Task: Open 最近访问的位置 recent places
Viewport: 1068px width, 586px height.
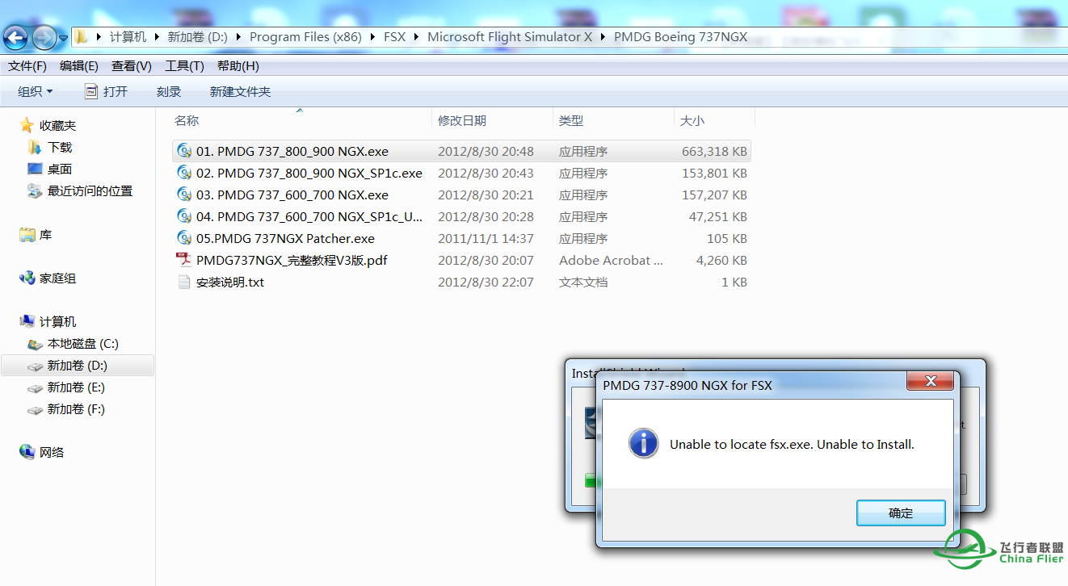Action: (80, 190)
